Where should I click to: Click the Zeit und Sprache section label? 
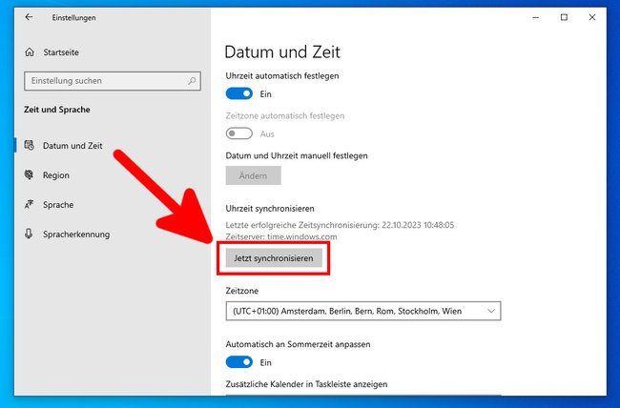coord(57,110)
